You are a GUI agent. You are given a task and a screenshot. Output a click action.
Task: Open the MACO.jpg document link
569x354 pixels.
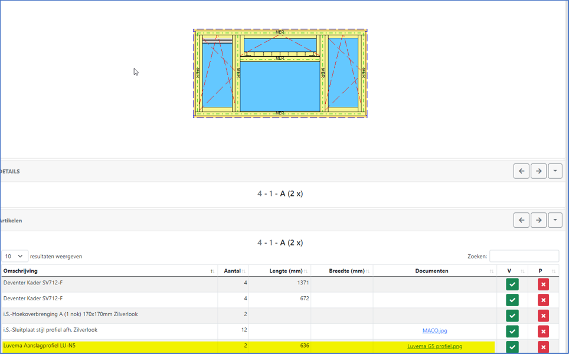coord(434,331)
